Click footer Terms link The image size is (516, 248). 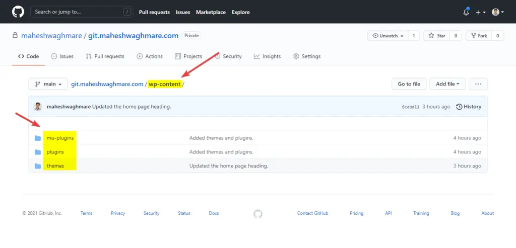[x=86, y=213]
